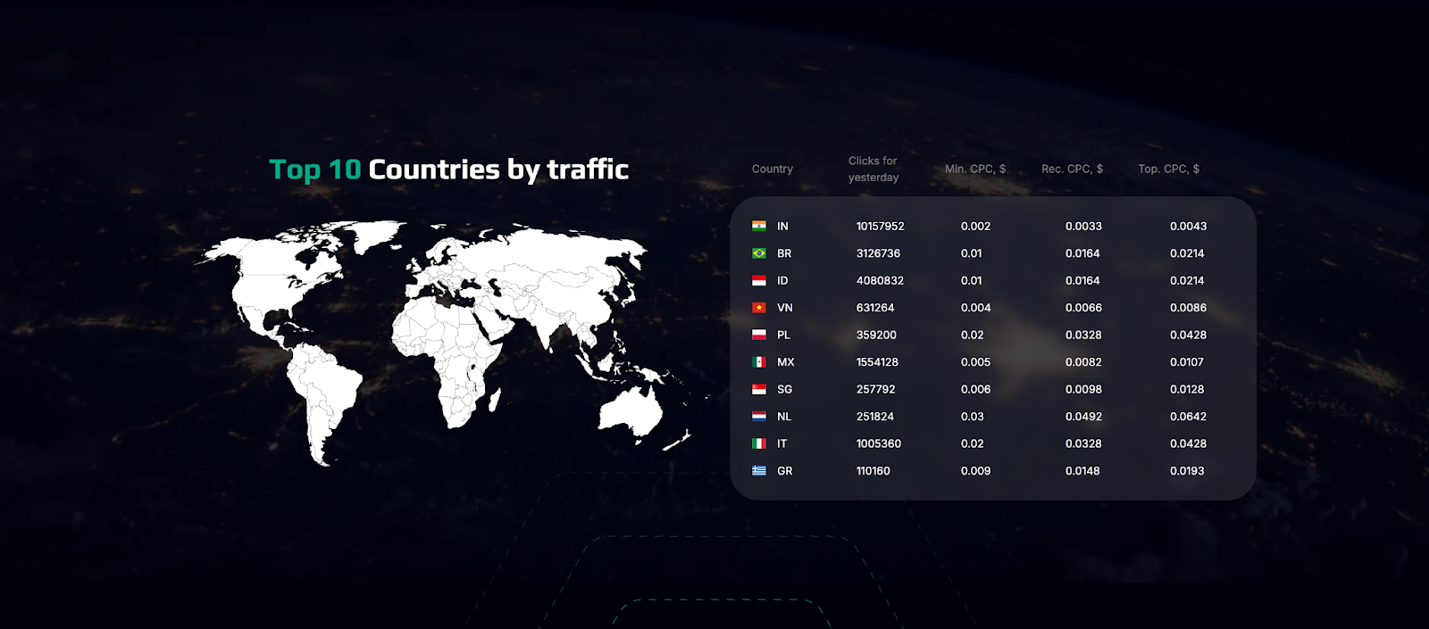Click the Country column header
The width and height of the screenshot is (1429, 629).
pyautogui.click(x=772, y=169)
